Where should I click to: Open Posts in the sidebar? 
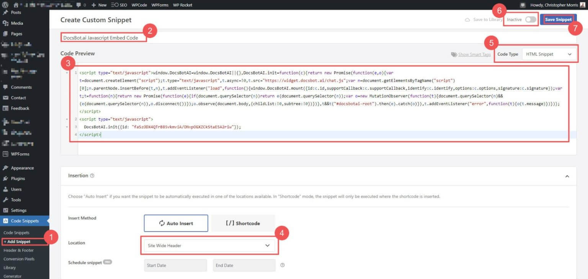click(16, 12)
